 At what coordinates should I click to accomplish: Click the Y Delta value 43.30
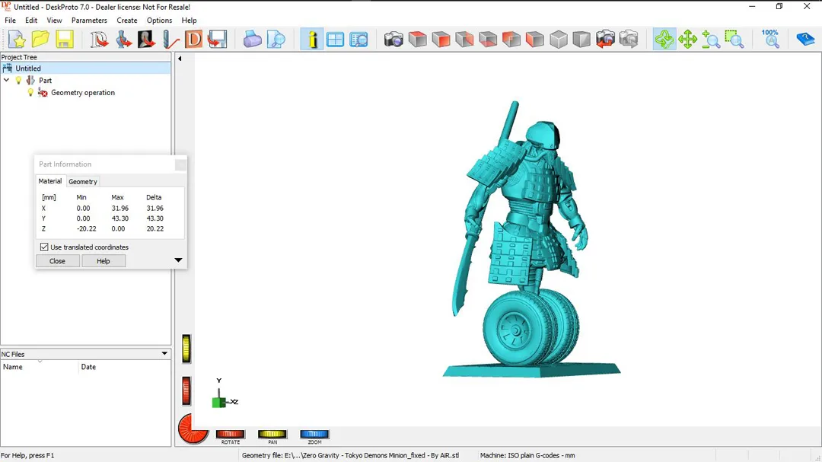(155, 218)
